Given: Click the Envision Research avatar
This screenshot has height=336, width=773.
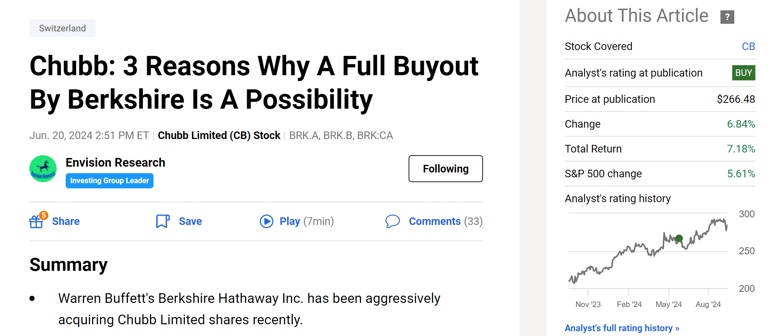Looking at the screenshot, I should point(43,169).
